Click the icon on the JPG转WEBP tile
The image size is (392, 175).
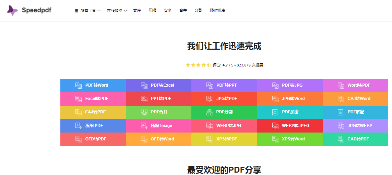point(341,126)
